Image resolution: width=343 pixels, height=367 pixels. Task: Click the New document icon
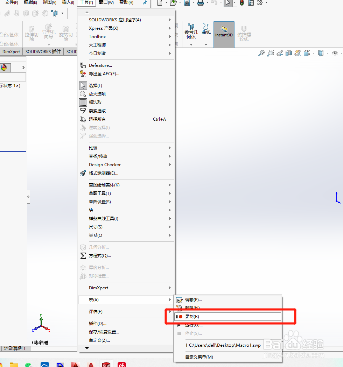[160, 2]
